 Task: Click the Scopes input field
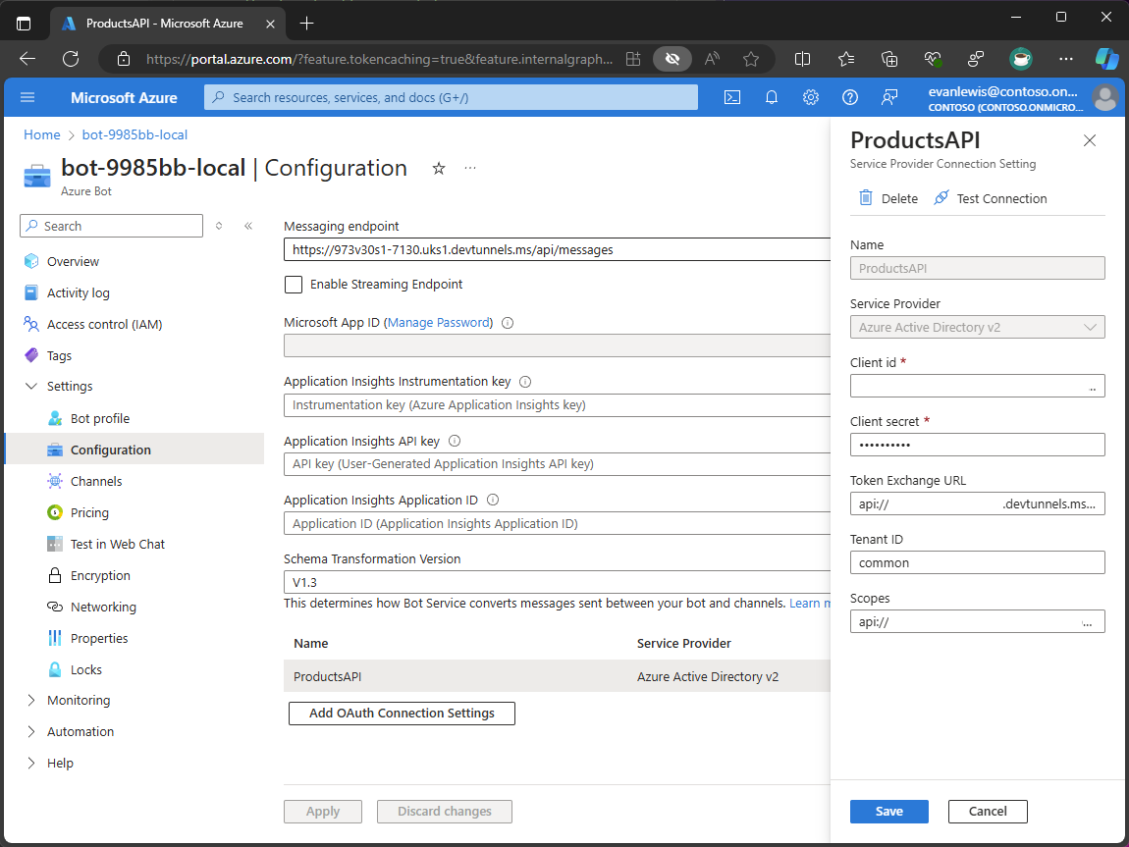pyautogui.click(x=977, y=622)
